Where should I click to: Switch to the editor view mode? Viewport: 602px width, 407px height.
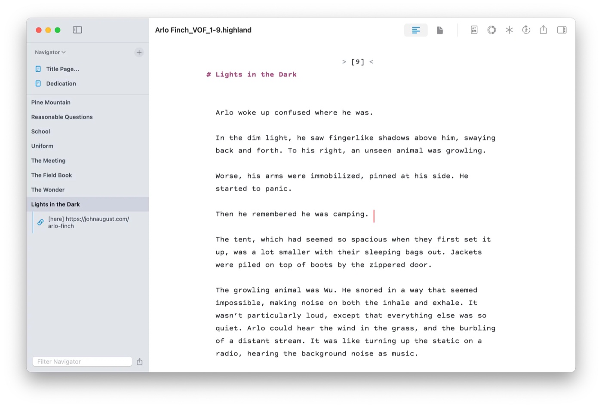click(x=416, y=30)
